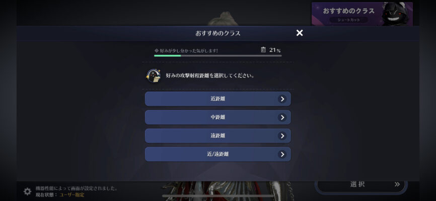436x201 pixels.
Task: Open the settings gear icon
Action: pos(27,191)
